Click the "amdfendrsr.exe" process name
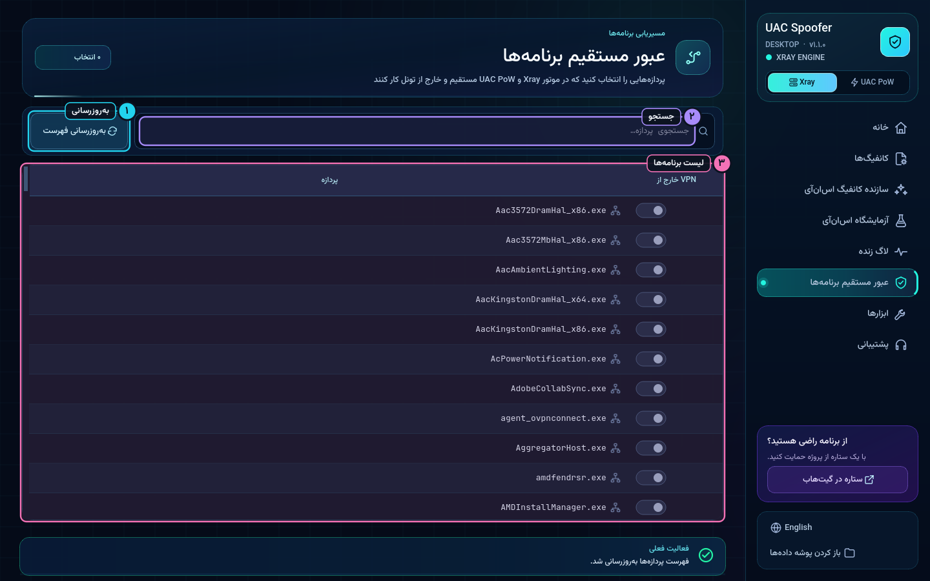This screenshot has width=930, height=581. [x=571, y=478]
